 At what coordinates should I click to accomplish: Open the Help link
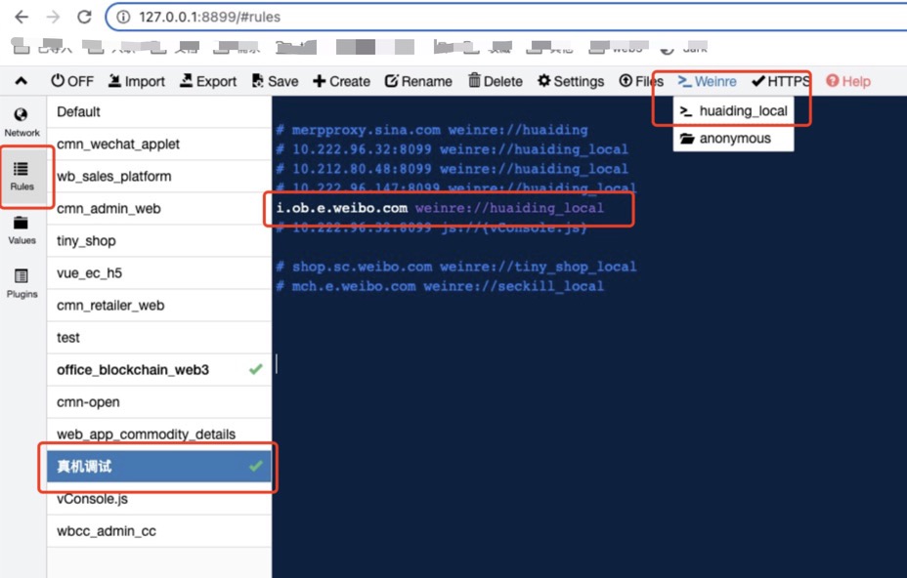point(847,81)
